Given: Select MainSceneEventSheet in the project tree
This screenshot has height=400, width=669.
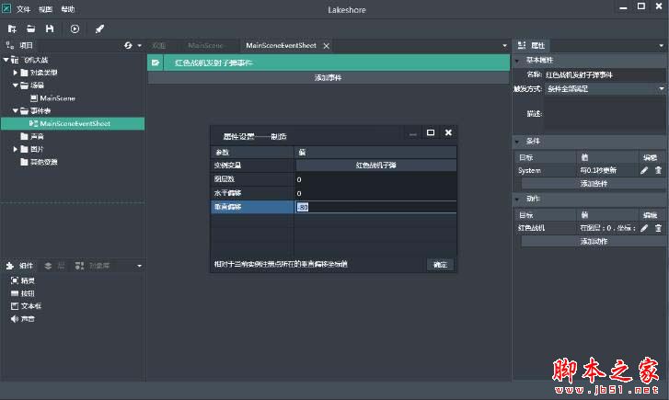Looking at the screenshot, I should click(x=73, y=123).
